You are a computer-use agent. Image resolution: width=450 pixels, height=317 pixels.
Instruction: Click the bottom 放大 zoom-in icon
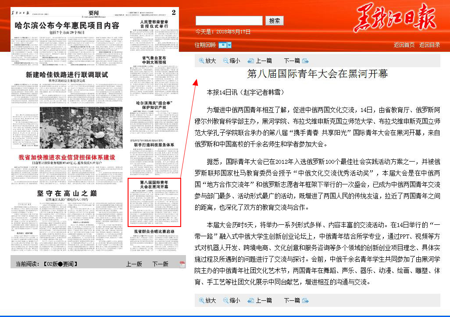coord(201,300)
